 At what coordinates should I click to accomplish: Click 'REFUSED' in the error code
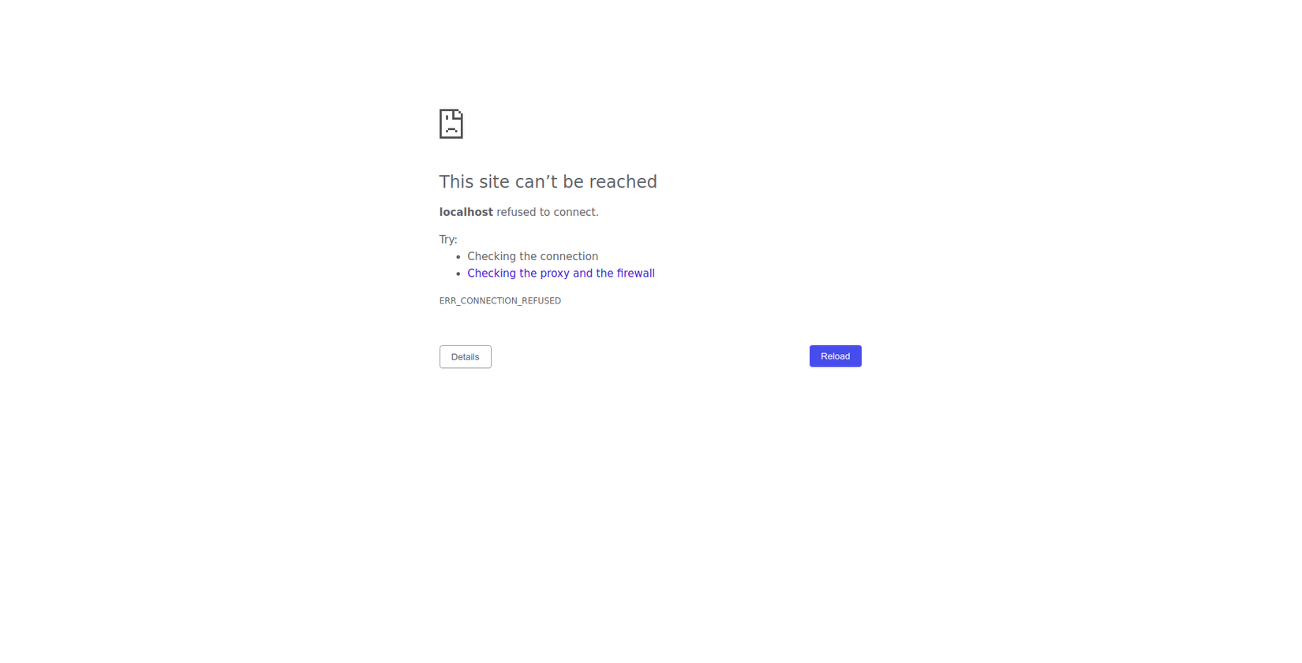(541, 301)
